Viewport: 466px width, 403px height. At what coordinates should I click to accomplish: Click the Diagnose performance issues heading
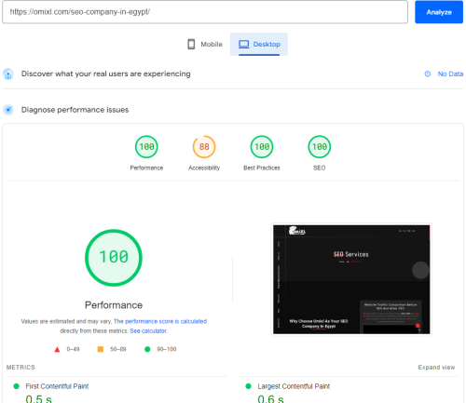point(75,110)
